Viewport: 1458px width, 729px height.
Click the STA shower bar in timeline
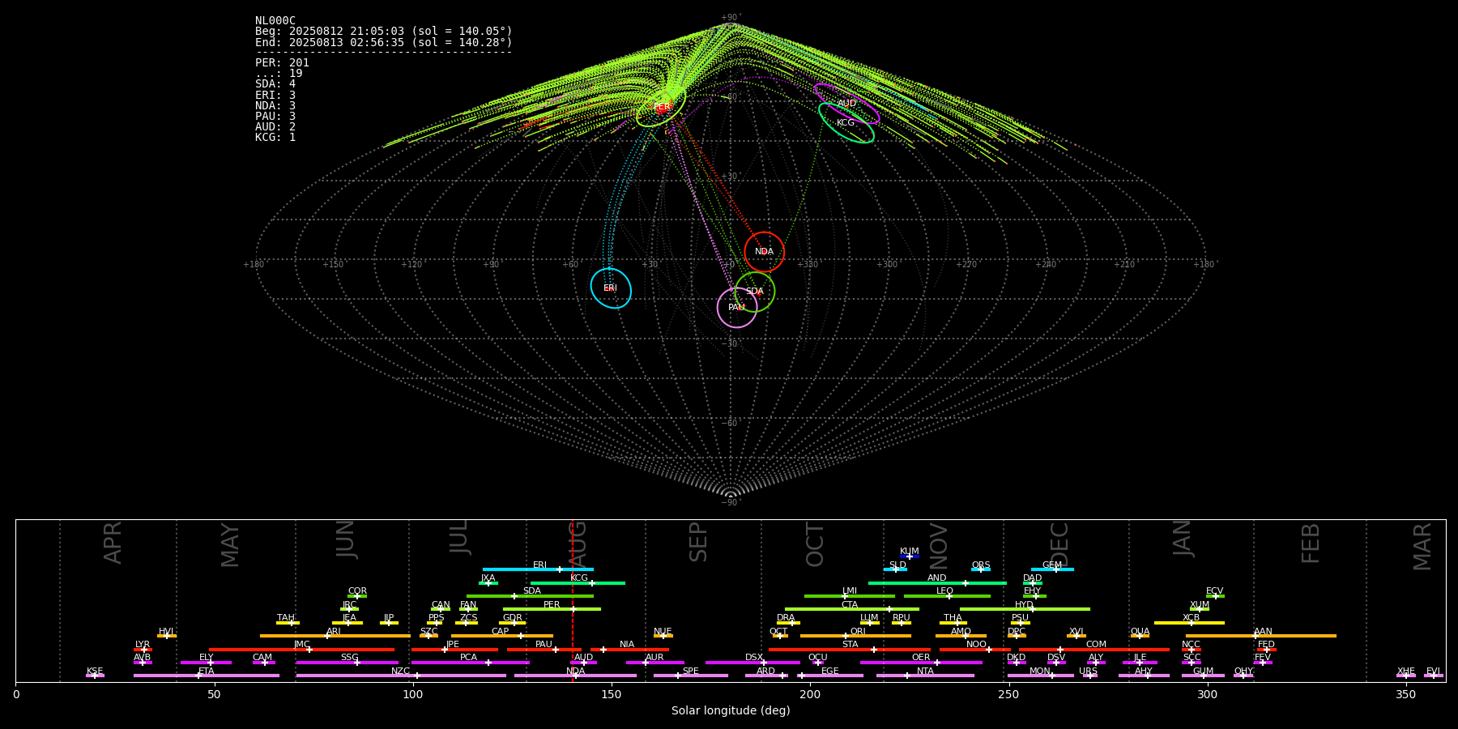coord(850,649)
